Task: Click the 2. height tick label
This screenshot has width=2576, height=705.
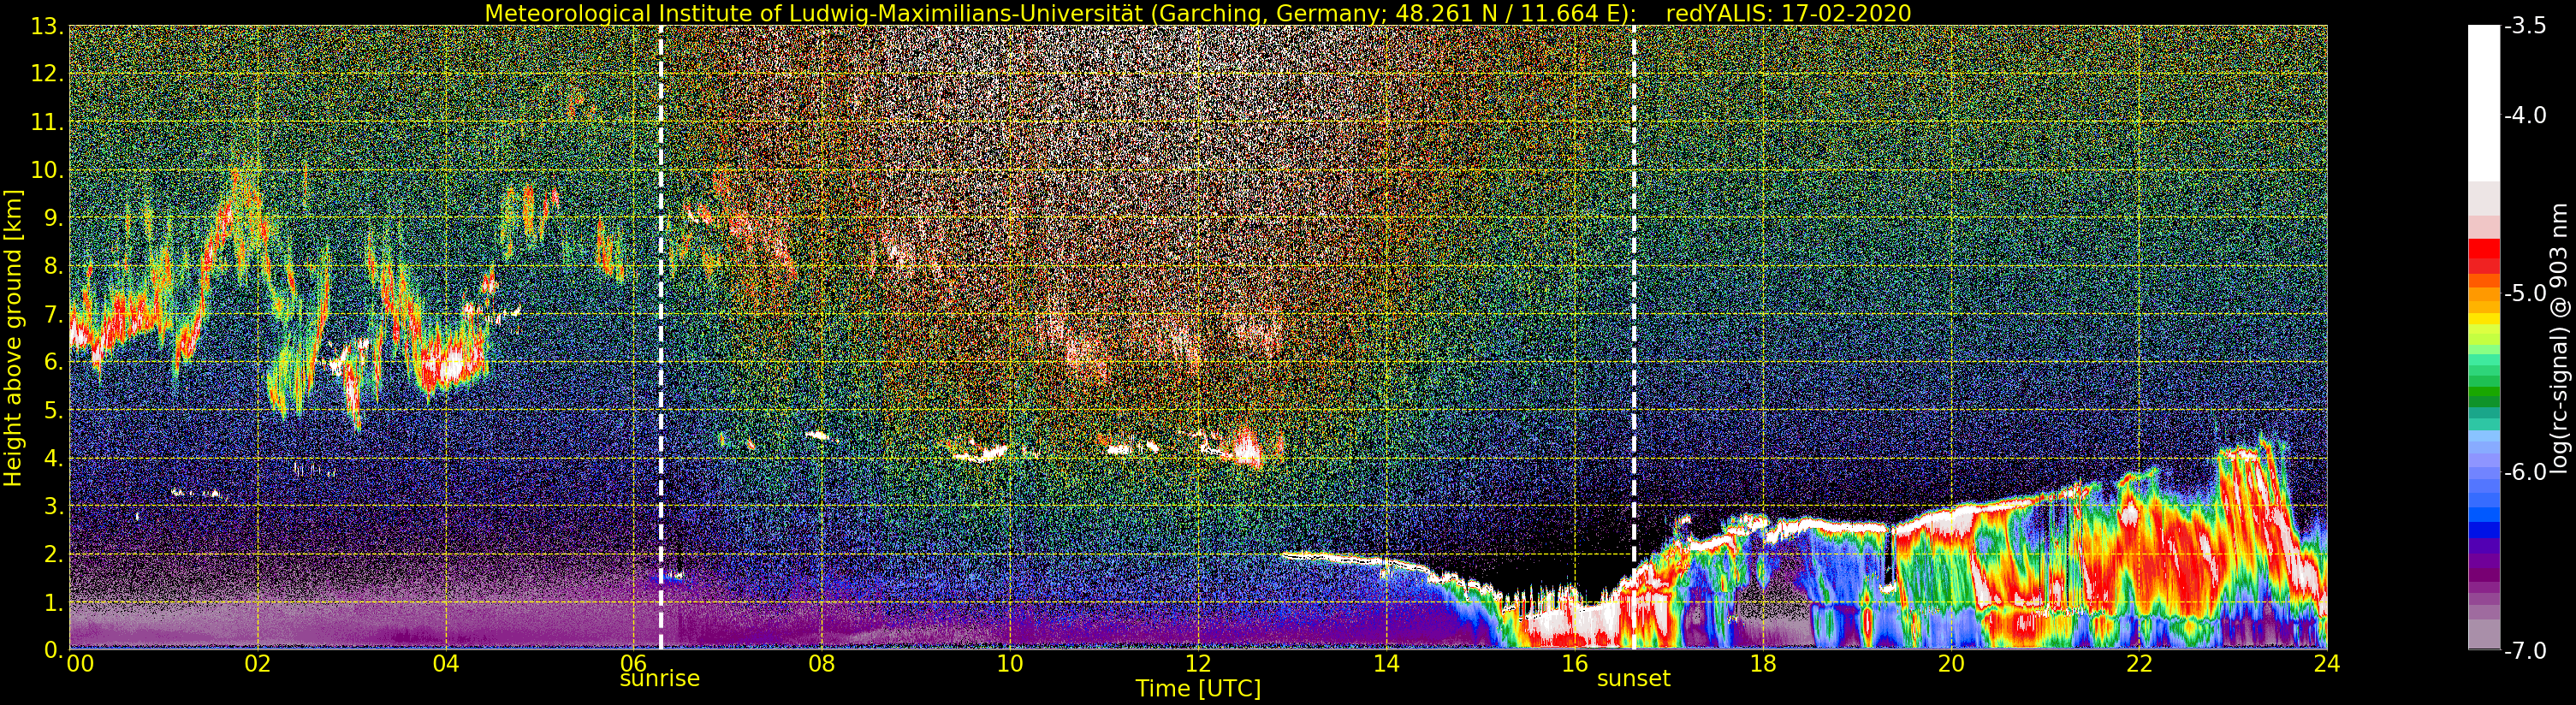Action: 54,554
